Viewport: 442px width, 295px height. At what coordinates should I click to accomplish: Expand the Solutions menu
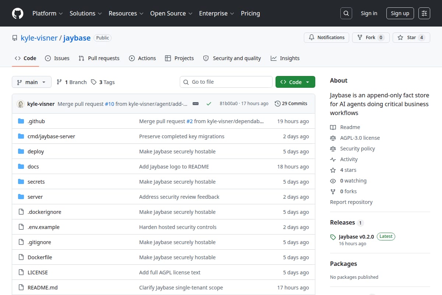[x=85, y=13]
